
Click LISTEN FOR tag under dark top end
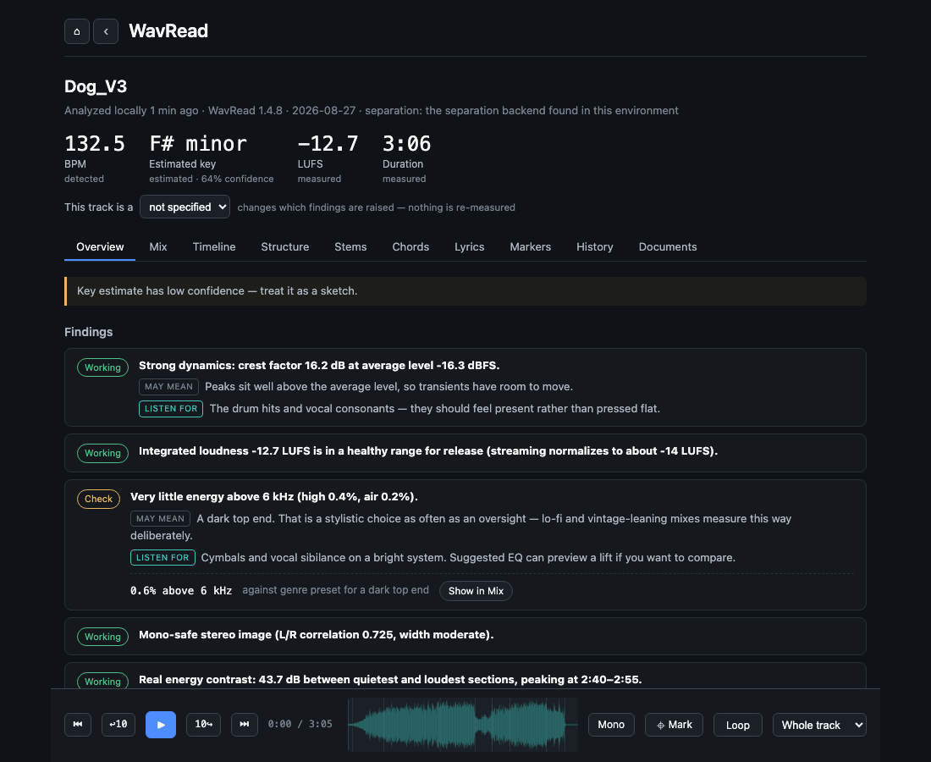(163, 558)
